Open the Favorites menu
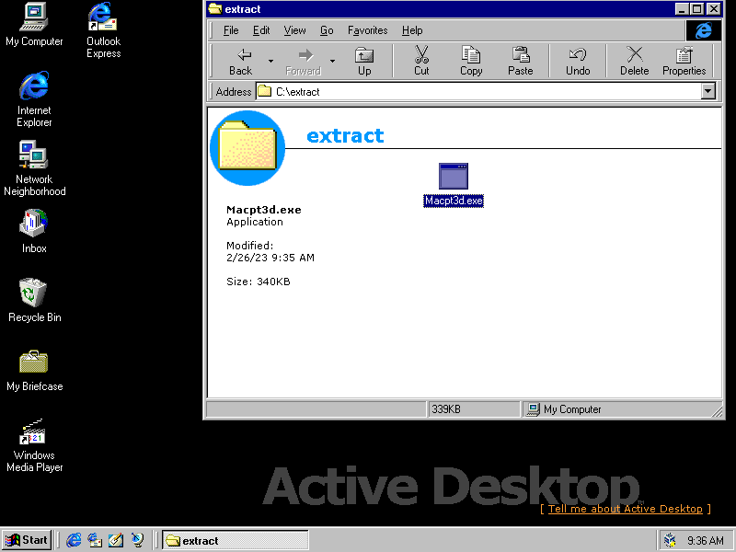The height and width of the screenshot is (552, 736). (x=367, y=30)
